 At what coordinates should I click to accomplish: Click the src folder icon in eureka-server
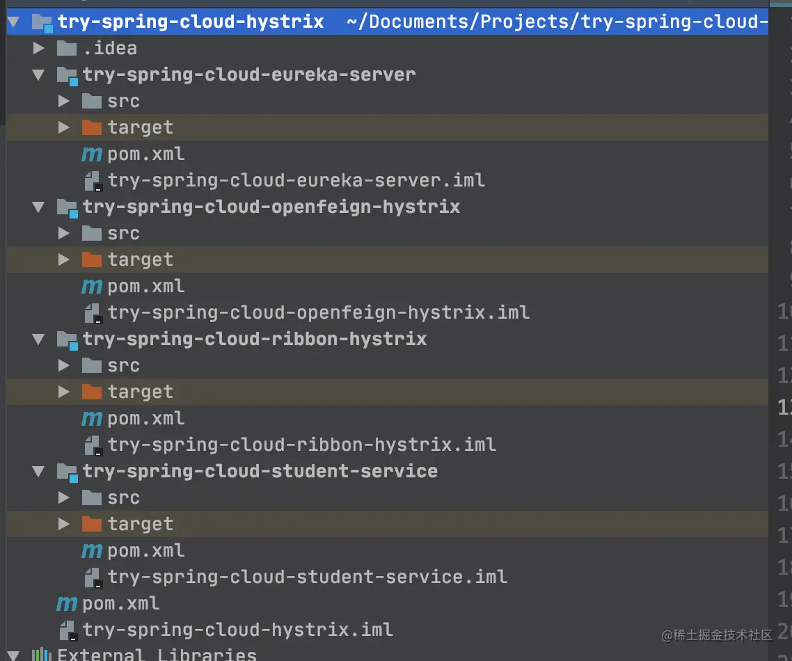[92, 101]
